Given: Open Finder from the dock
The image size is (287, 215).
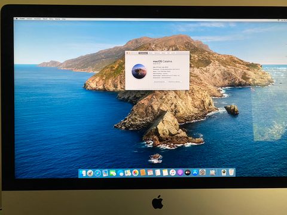Looking at the screenshot, I should coord(83,173).
